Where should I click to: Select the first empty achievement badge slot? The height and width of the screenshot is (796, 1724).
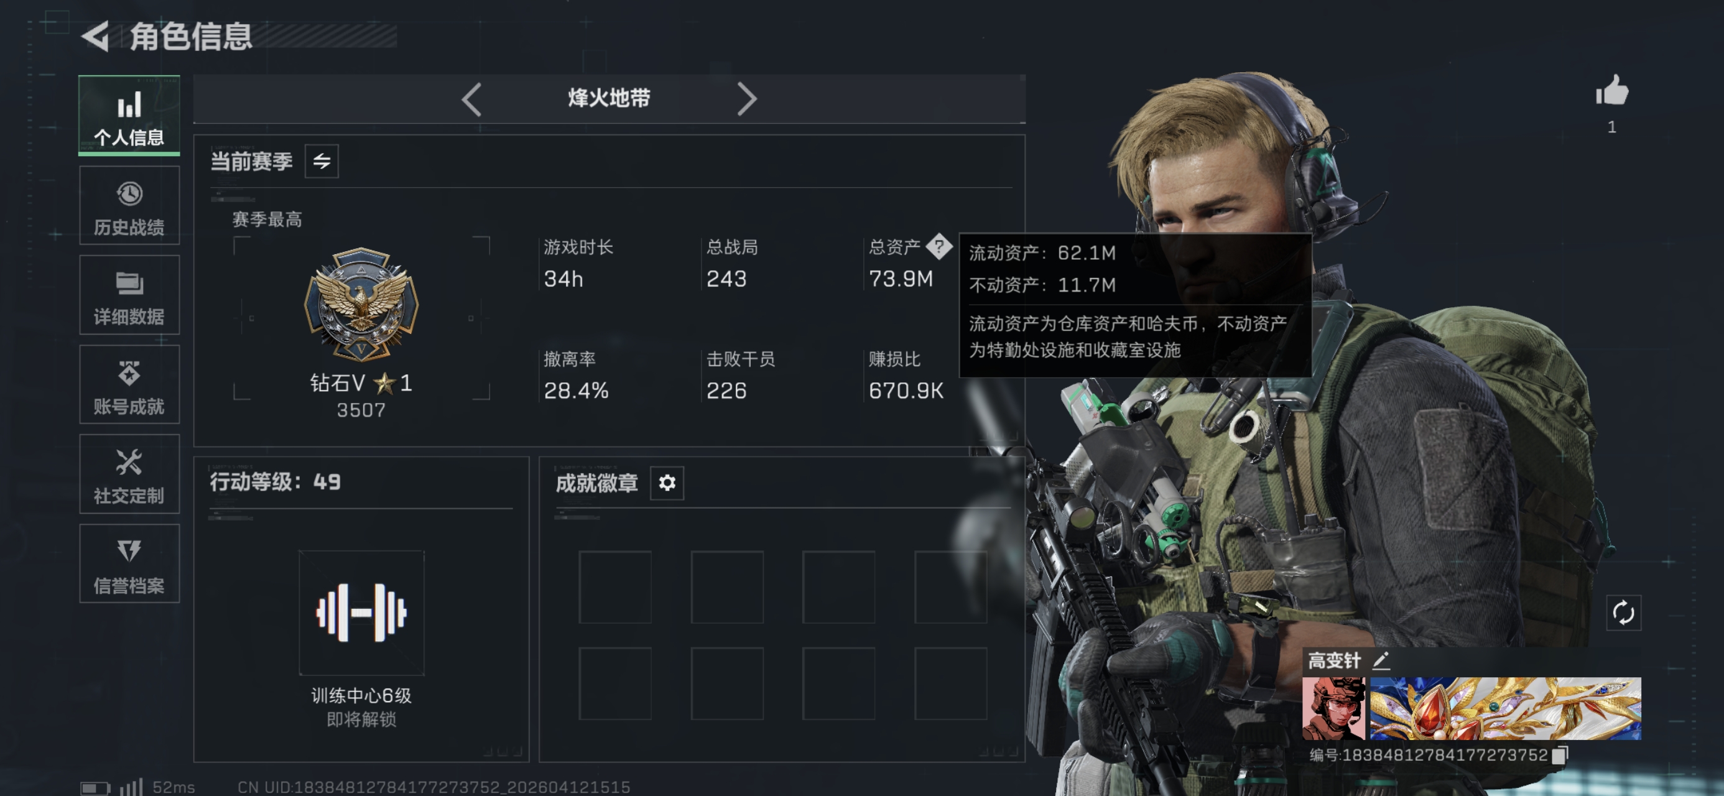pyautogui.click(x=615, y=587)
